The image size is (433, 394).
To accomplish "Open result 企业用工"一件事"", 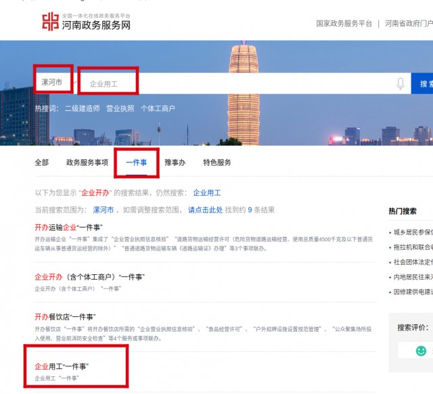I will (x=62, y=366).
